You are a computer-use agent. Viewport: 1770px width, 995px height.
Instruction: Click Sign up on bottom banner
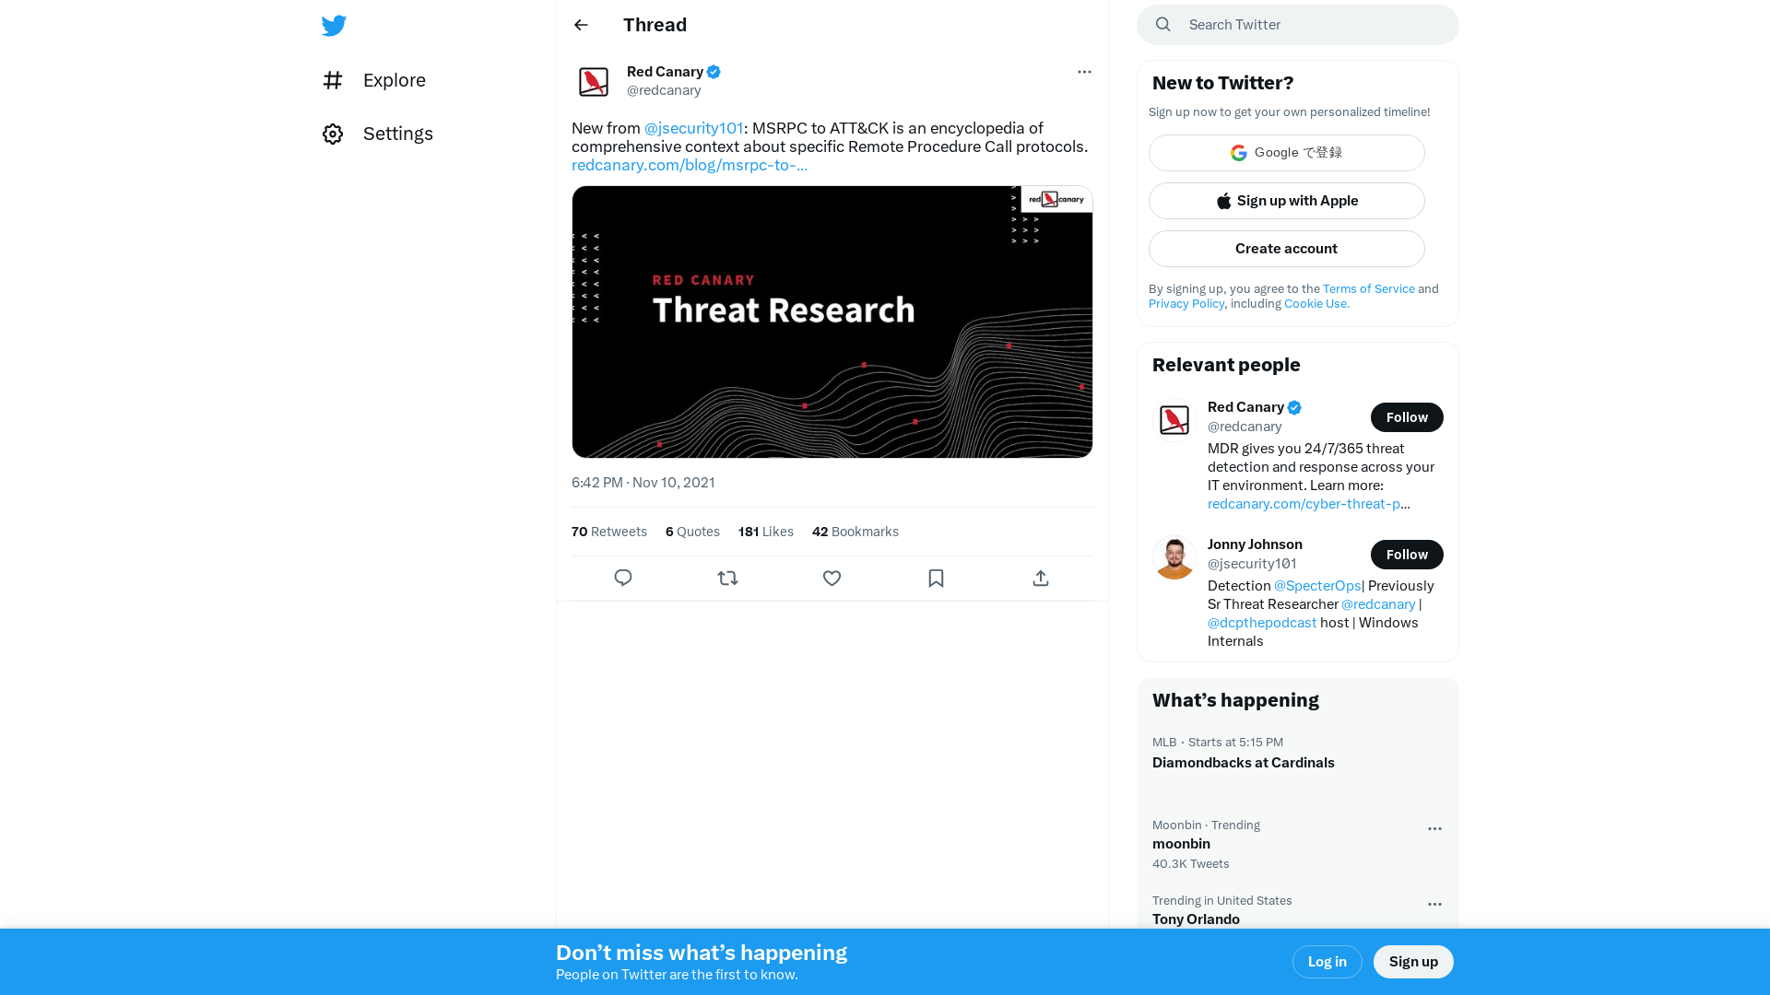1413,962
